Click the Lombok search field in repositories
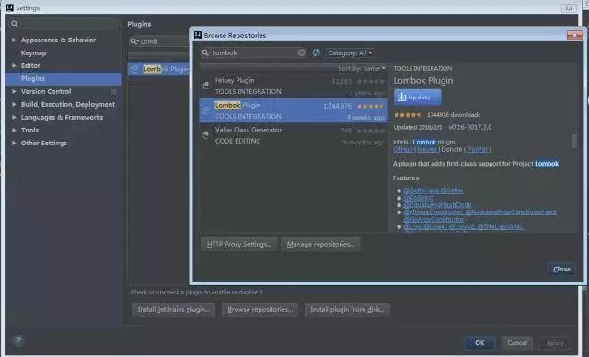Image resolution: width=589 pixels, height=357 pixels. click(254, 52)
